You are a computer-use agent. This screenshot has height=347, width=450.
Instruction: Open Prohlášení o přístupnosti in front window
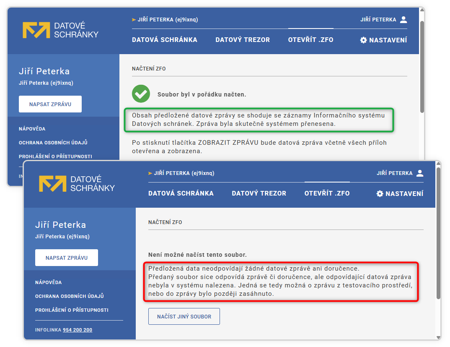[x=72, y=310]
